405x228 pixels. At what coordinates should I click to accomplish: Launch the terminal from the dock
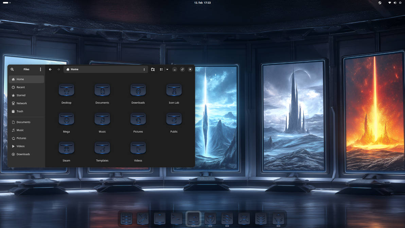tap(176, 219)
